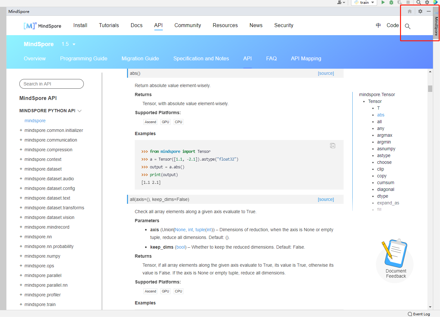Click the scrollbar down arrow
Viewport: 440px width, 317px height.
coord(430,307)
